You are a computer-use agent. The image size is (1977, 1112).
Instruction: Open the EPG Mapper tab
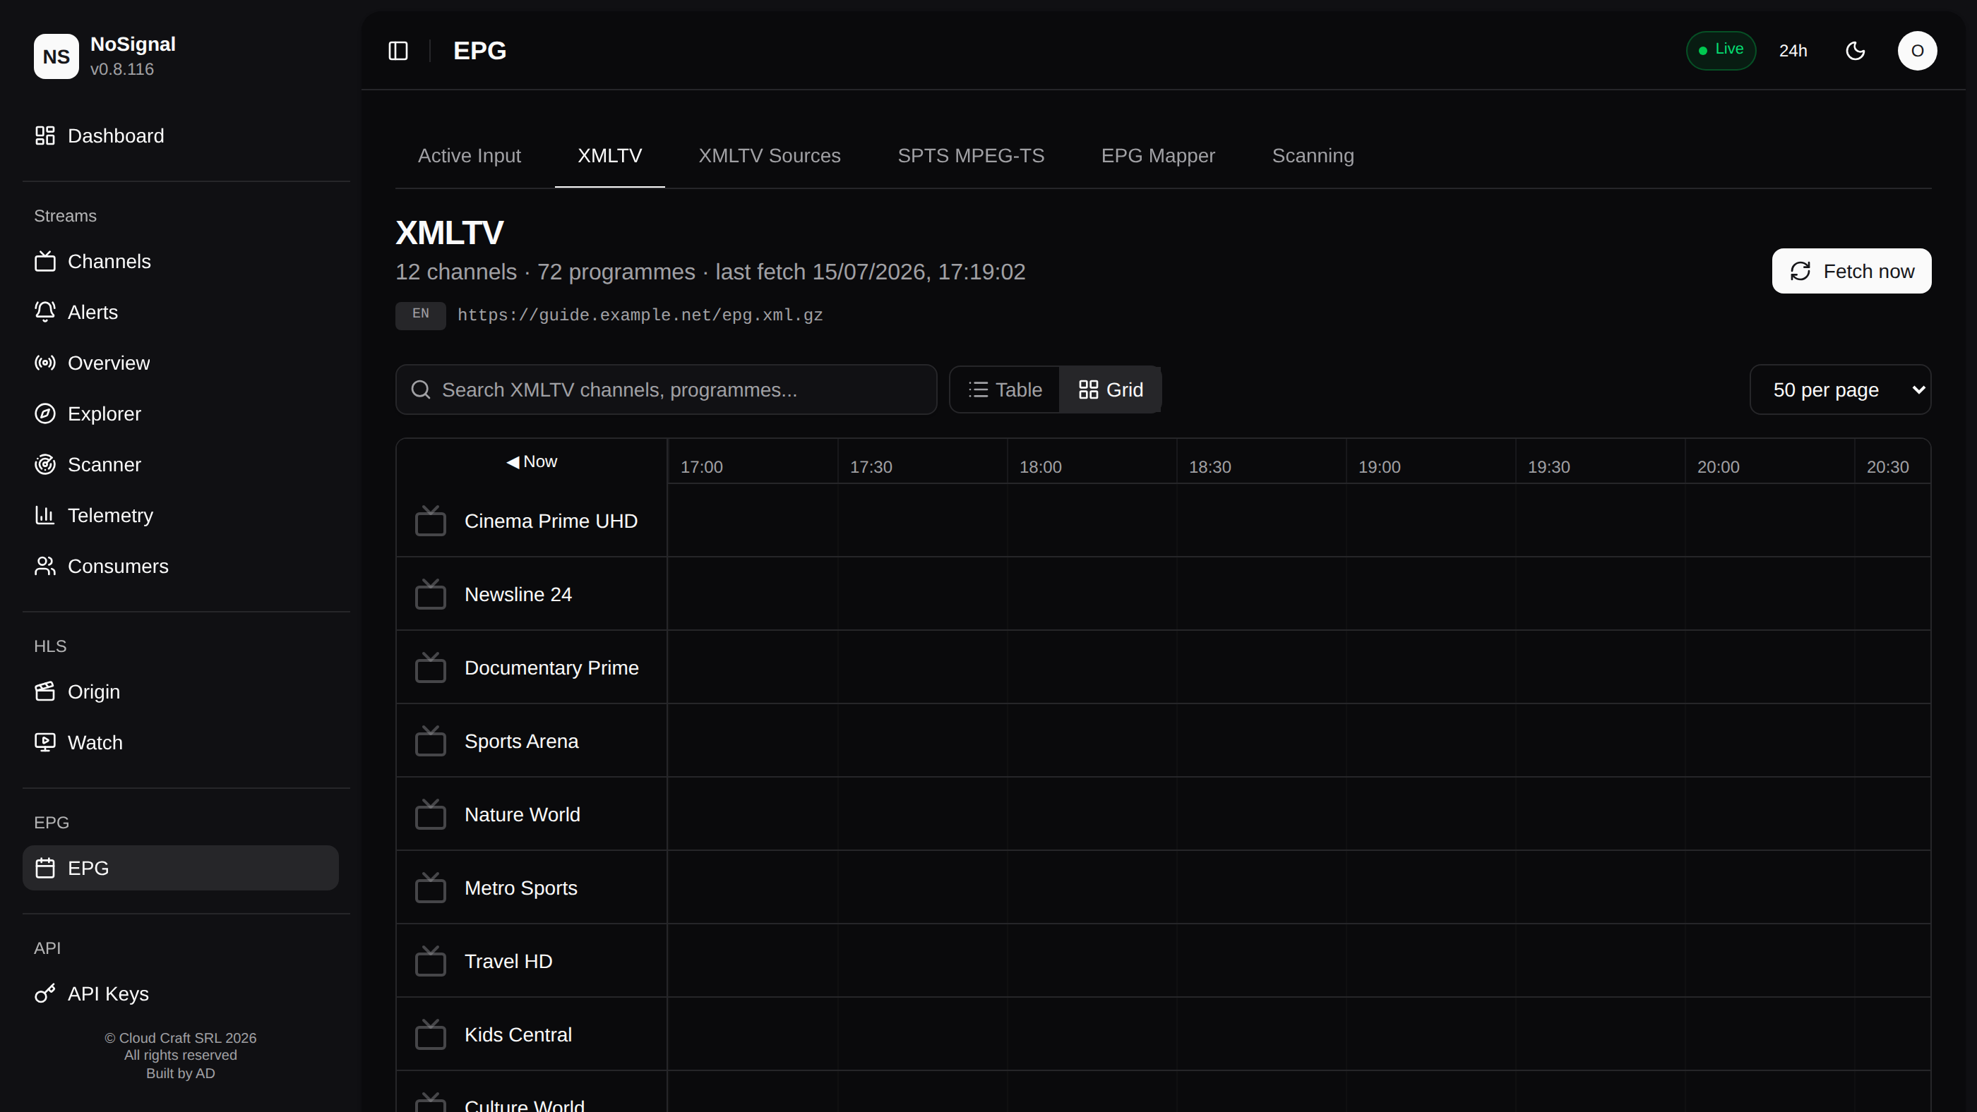1158,156
